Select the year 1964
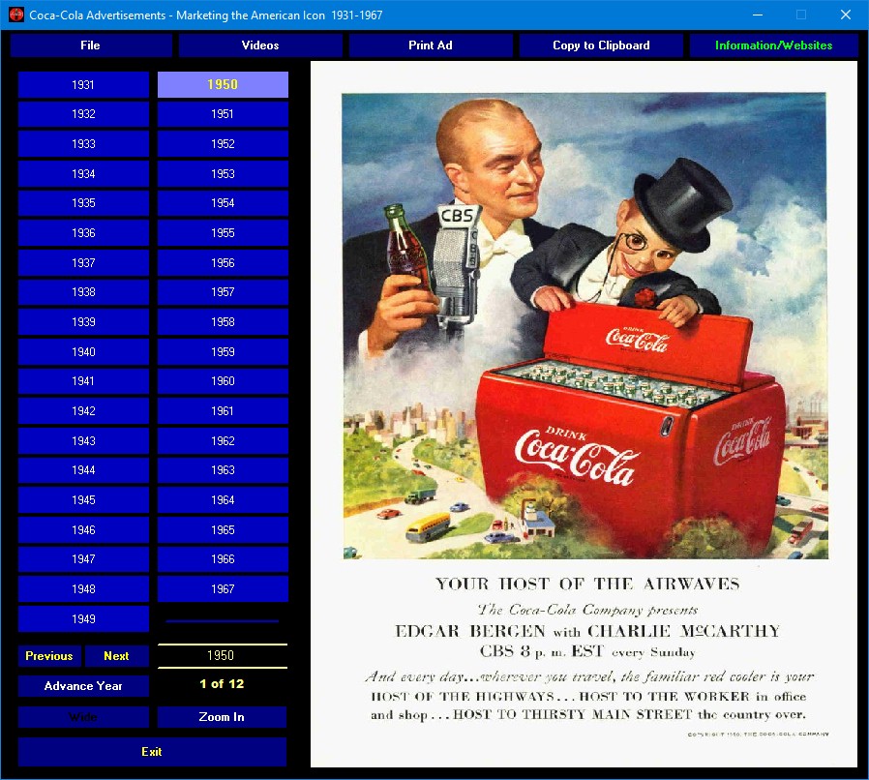This screenshot has width=869, height=780. tap(223, 500)
